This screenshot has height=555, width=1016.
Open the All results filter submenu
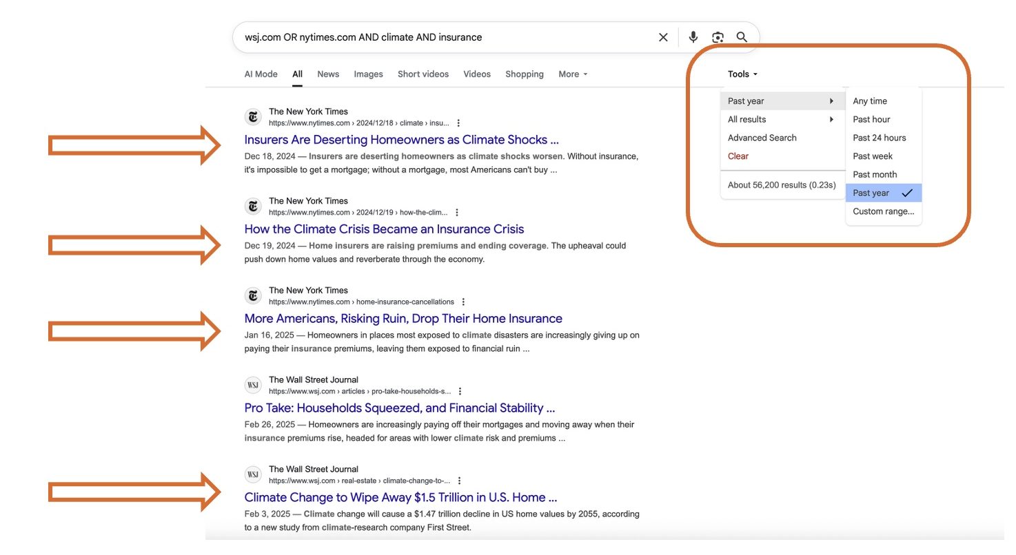[782, 120]
